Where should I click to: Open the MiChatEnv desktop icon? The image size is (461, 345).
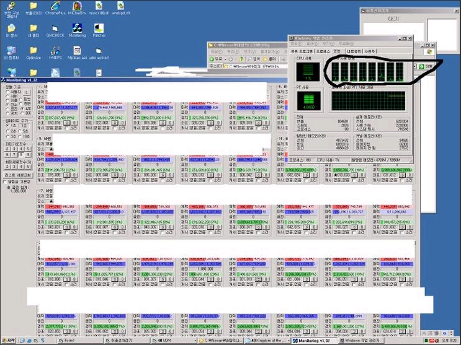(x=78, y=6)
